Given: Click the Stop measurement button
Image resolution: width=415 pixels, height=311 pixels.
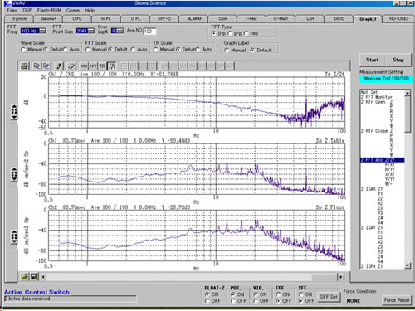Looking at the screenshot, I should (398, 60).
